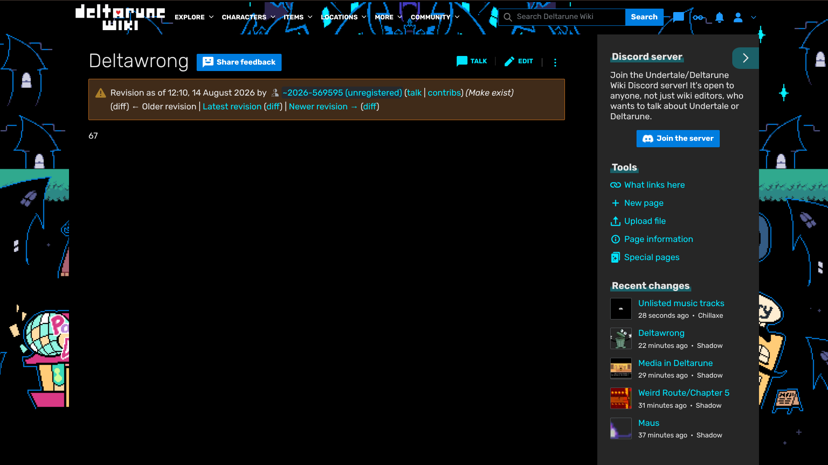828x465 pixels.
Task: Open the user account avatar icon
Action: pos(738,17)
